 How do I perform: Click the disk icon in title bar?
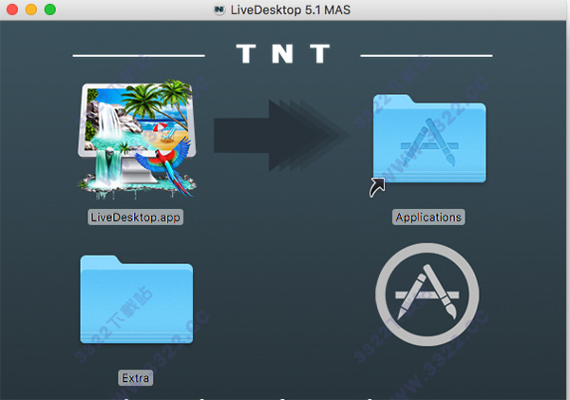pyautogui.click(x=219, y=10)
